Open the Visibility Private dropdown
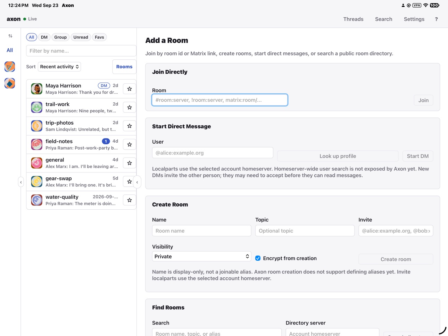 [x=201, y=257]
